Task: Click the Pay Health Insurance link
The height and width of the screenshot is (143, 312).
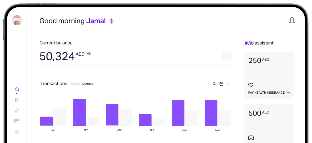Action: [266, 92]
